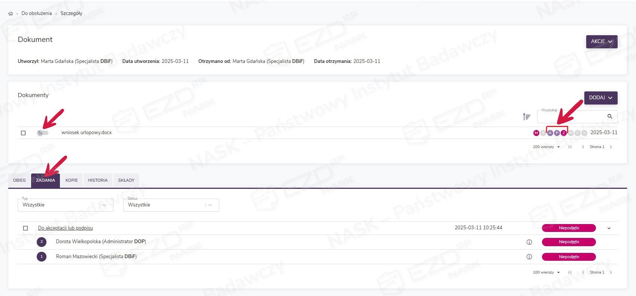
Task: Open the Do akceptacji lub podpisu link
Action: click(x=65, y=228)
